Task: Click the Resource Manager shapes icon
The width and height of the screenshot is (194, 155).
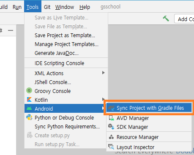Action: coord(111,137)
